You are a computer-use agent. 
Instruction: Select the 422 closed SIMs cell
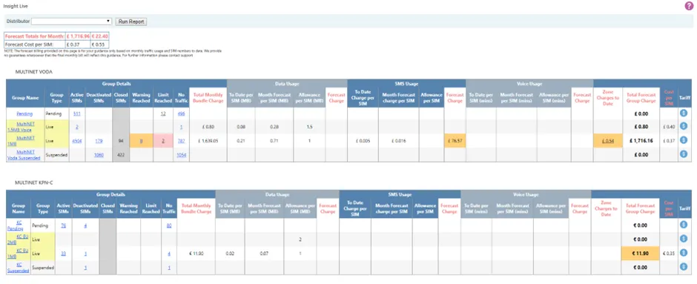[121, 155]
